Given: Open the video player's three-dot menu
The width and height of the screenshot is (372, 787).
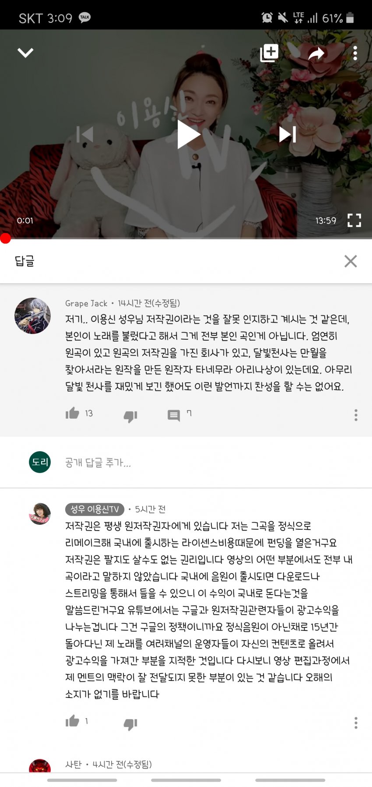Looking at the screenshot, I should 355,53.
